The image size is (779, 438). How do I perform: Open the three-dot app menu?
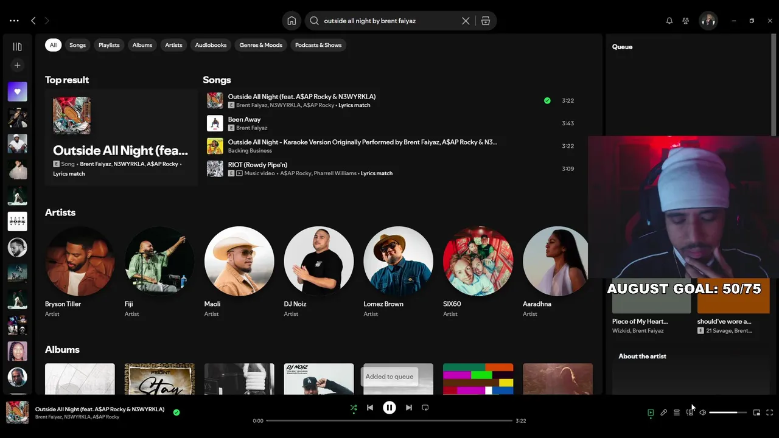(x=14, y=21)
